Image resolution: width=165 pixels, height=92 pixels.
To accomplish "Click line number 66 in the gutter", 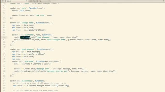I will coord(4,37).
